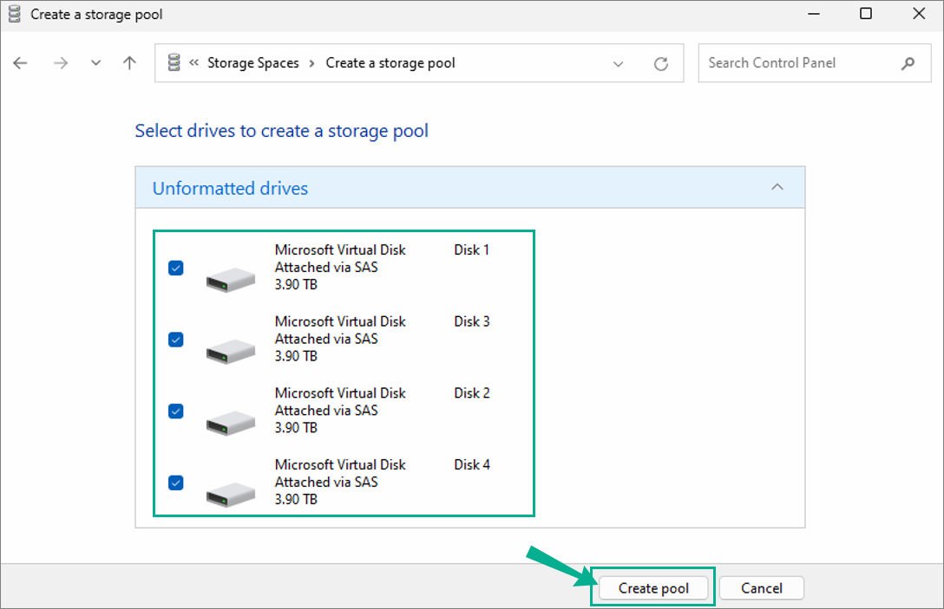
Task: Click the Disk 1 drive icon
Action: click(x=231, y=280)
